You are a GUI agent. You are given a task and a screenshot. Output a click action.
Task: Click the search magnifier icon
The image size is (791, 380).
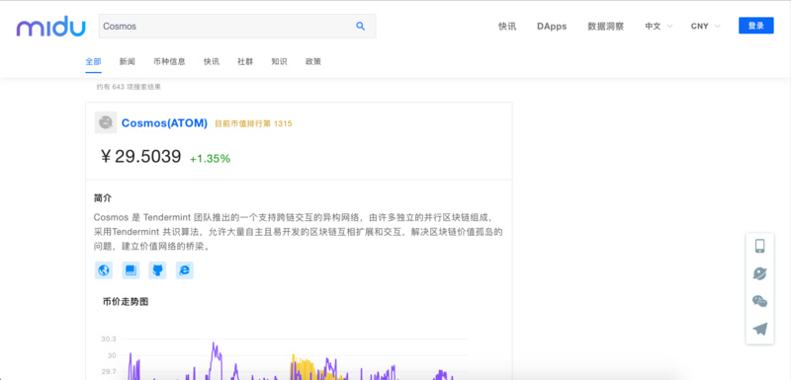click(360, 27)
